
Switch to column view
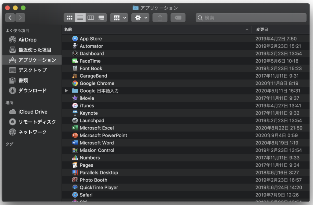tap(91, 18)
